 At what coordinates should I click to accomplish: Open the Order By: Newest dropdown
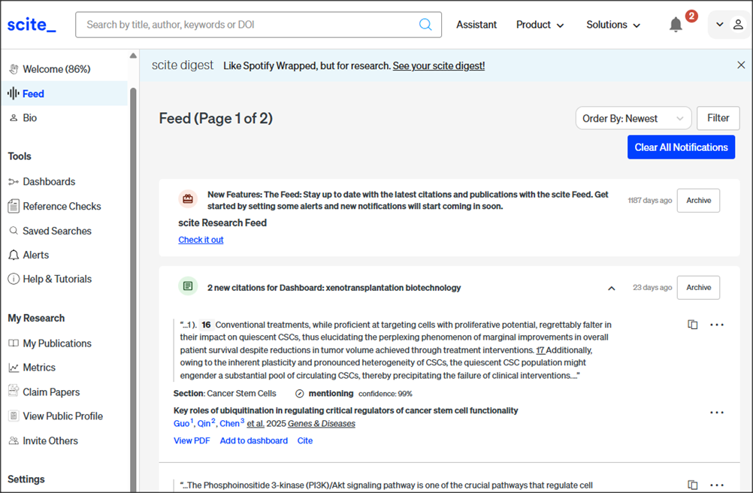[x=634, y=119]
